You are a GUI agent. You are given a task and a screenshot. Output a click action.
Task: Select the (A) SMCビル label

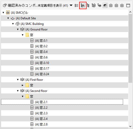pos(20,13)
